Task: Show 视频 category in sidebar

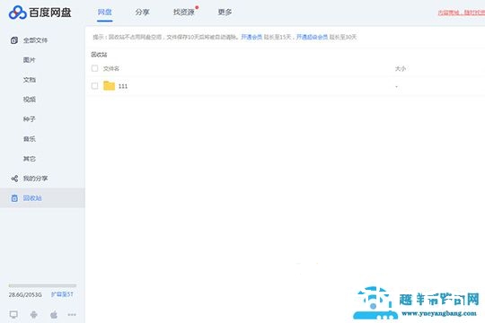Action: (x=30, y=100)
